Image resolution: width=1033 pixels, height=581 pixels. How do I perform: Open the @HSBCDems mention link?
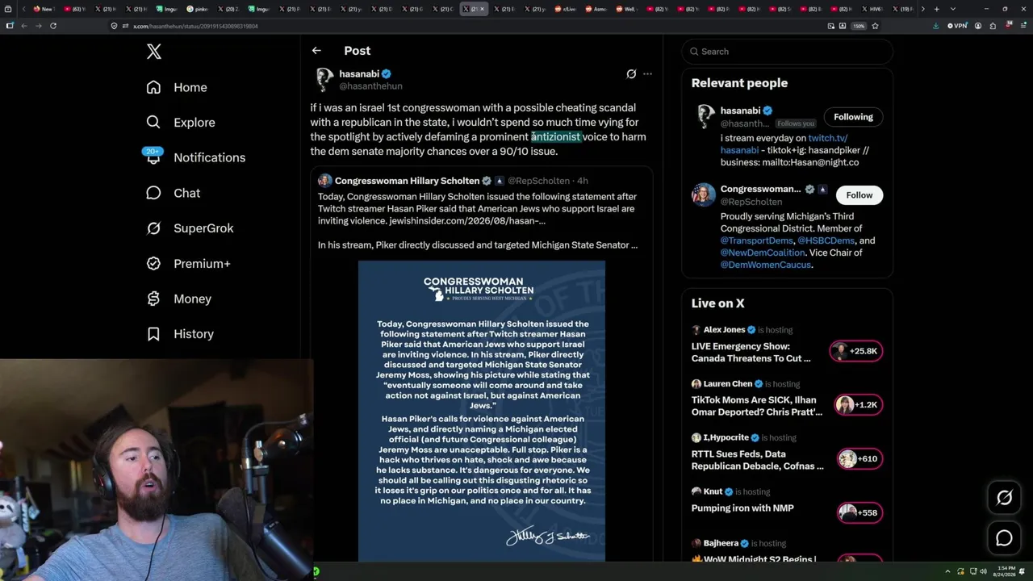tap(826, 240)
